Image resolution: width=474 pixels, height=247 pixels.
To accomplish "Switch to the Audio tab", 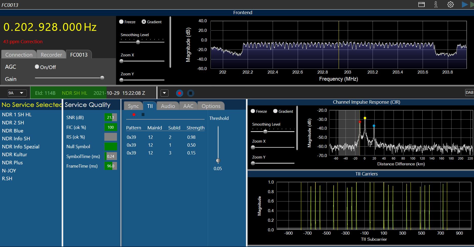I will click(x=168, y=106).
